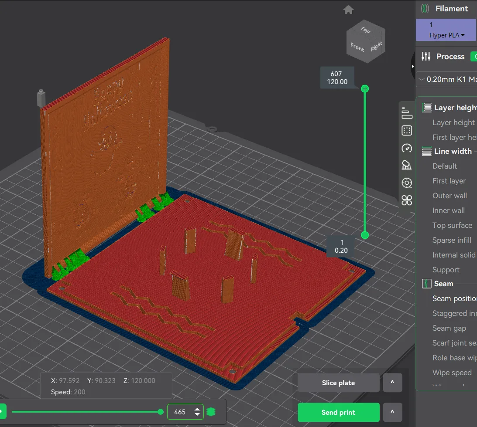
Task: Open the arrow menu beside Send print
Action: pos(392,412)
